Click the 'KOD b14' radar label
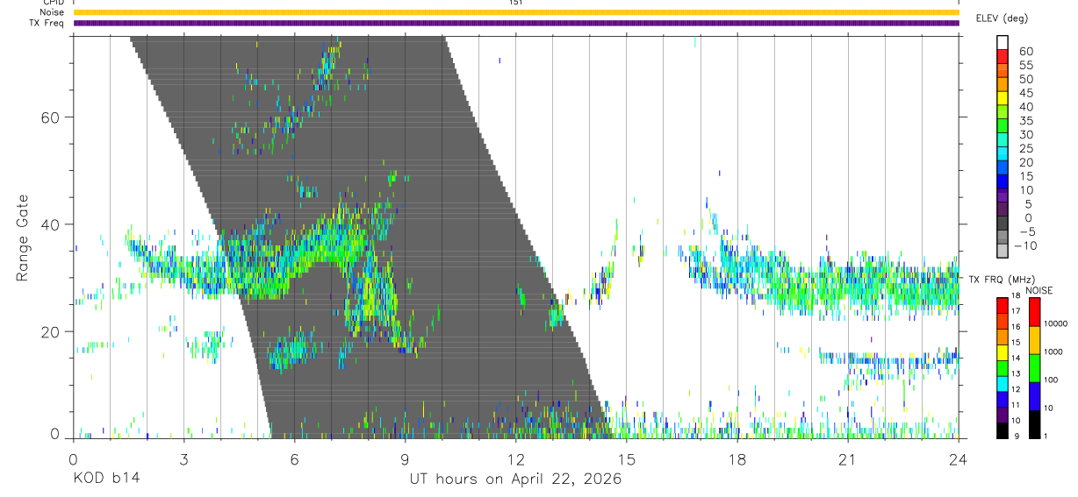The image size is (1078, 497). pos(106,479)
